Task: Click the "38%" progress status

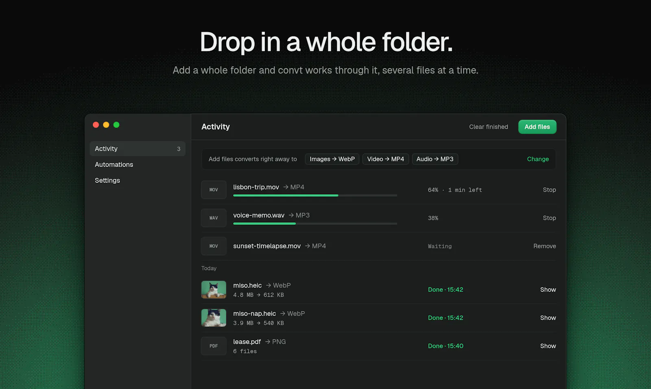Action: coord(433,218)
